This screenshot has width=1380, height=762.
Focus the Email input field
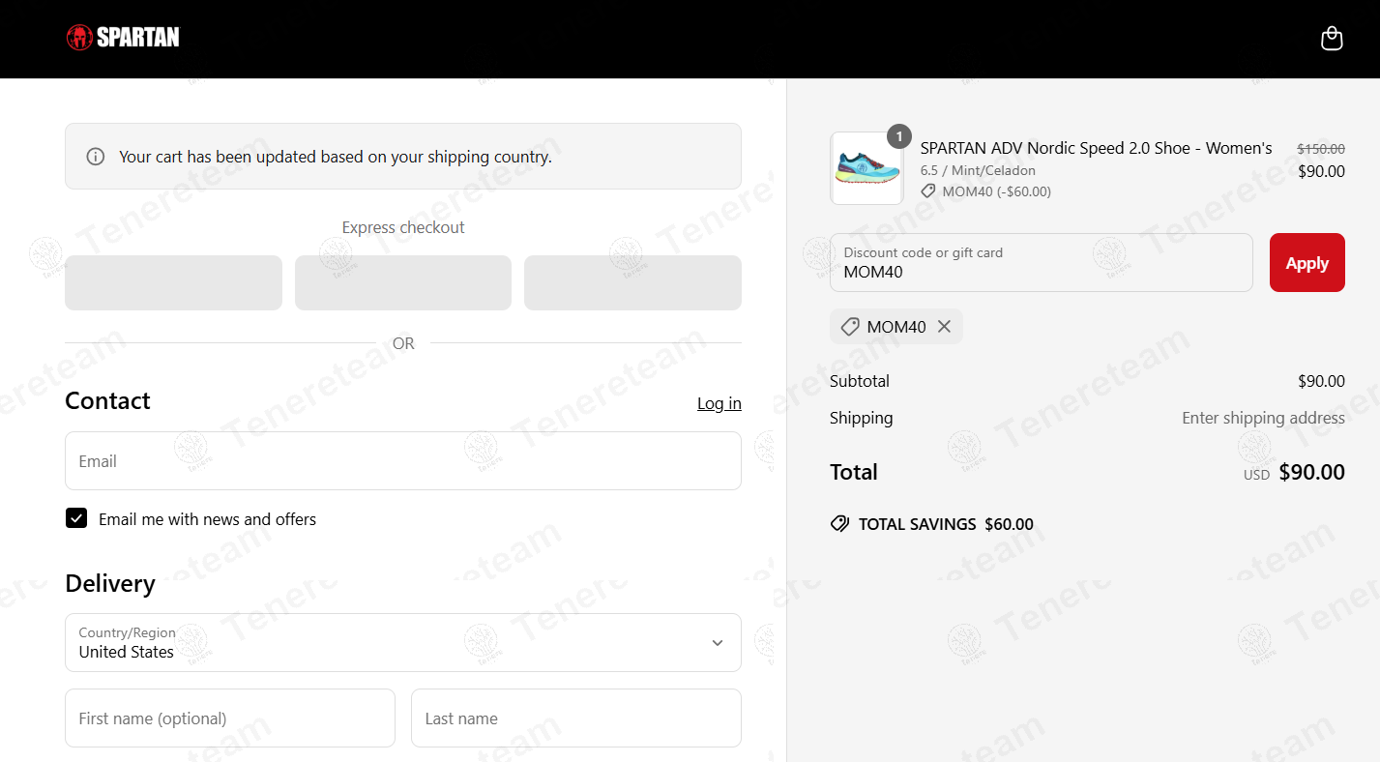403,460
